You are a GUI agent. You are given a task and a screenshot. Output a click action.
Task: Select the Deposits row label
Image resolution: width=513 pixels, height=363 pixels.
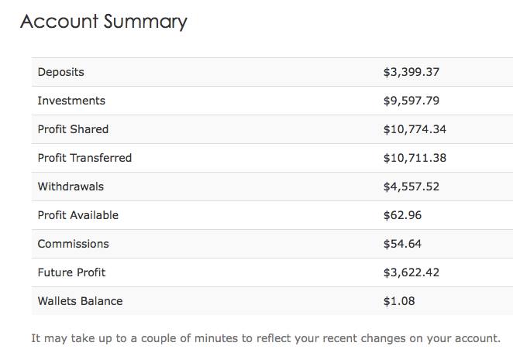(61, 72)
